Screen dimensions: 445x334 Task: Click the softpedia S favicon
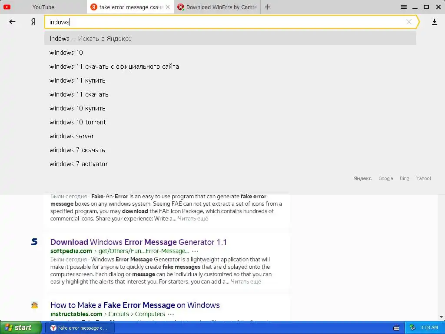(x=34, y=242)
